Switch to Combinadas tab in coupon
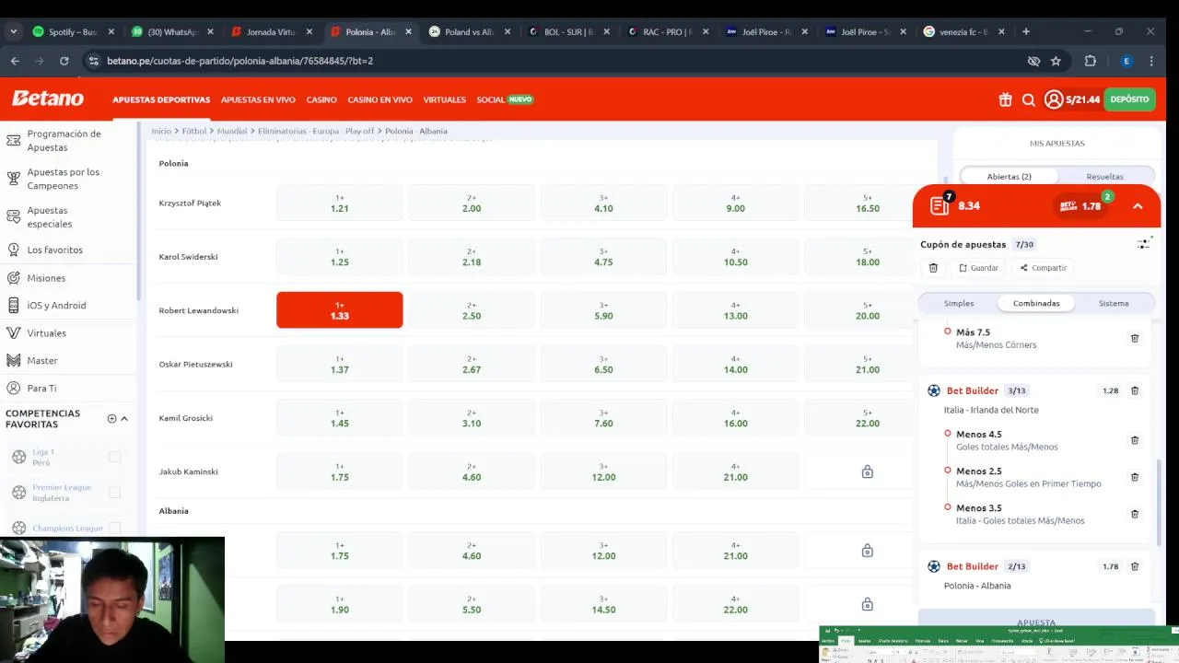Viewport: 1179px width, 663px height. (x=1036, y=303)
